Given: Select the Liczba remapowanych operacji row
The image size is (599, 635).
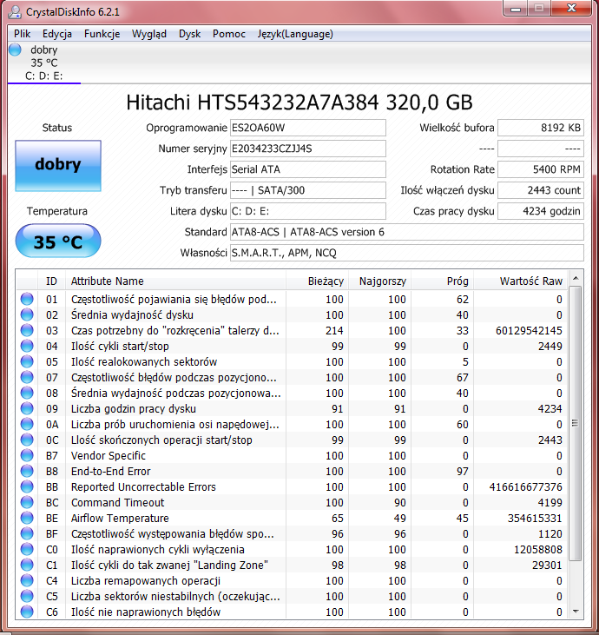Looking at the screenshot, I should [293, 581].
